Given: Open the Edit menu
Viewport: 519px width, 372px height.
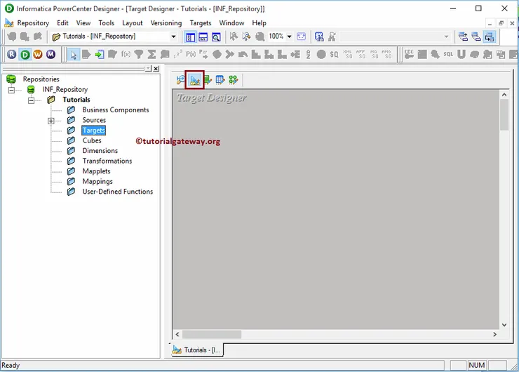Looking at the screenshot, I should pos(62,23).
